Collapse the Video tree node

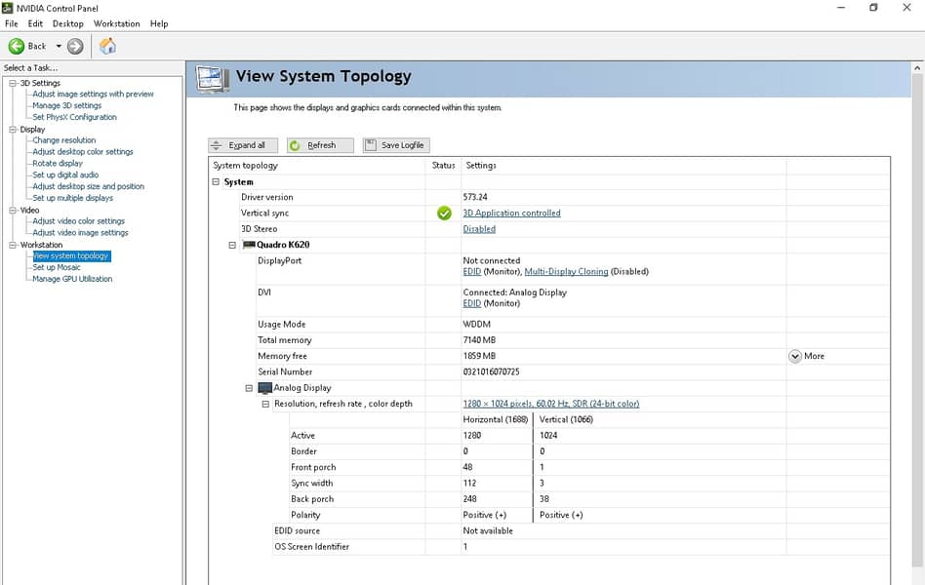13,210
